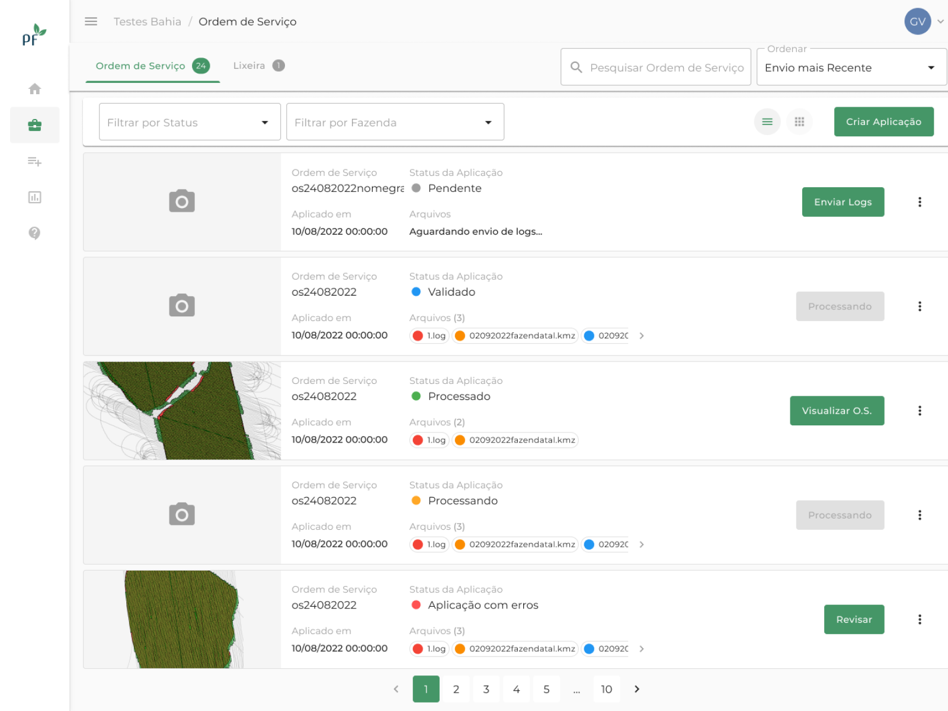
Task: Open kmz file chip in Validado order
Action: tap(515, 336)
